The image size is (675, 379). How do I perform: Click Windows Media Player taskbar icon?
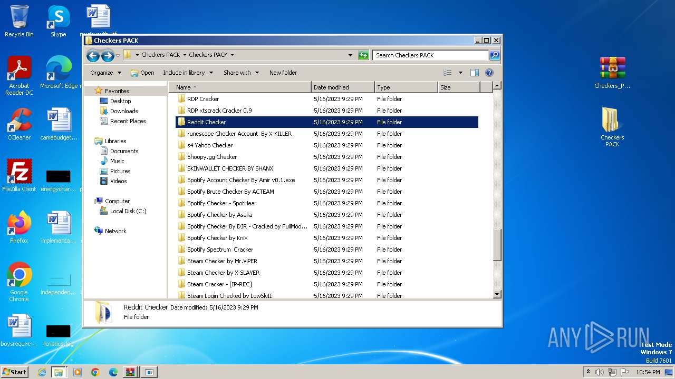(78, 372)
